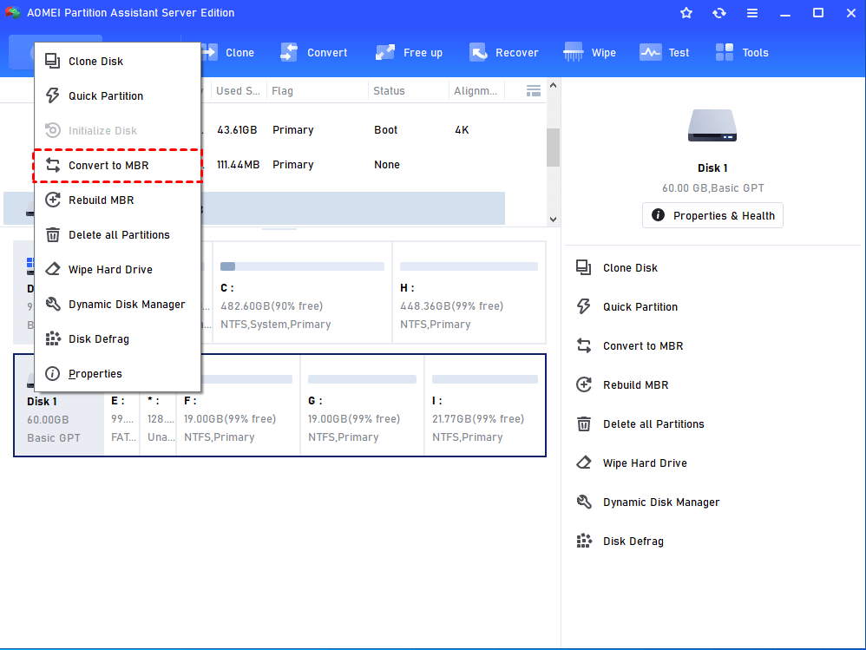
Task: Open the hamburger menu in title bar
Action: (x=752, y=13)
